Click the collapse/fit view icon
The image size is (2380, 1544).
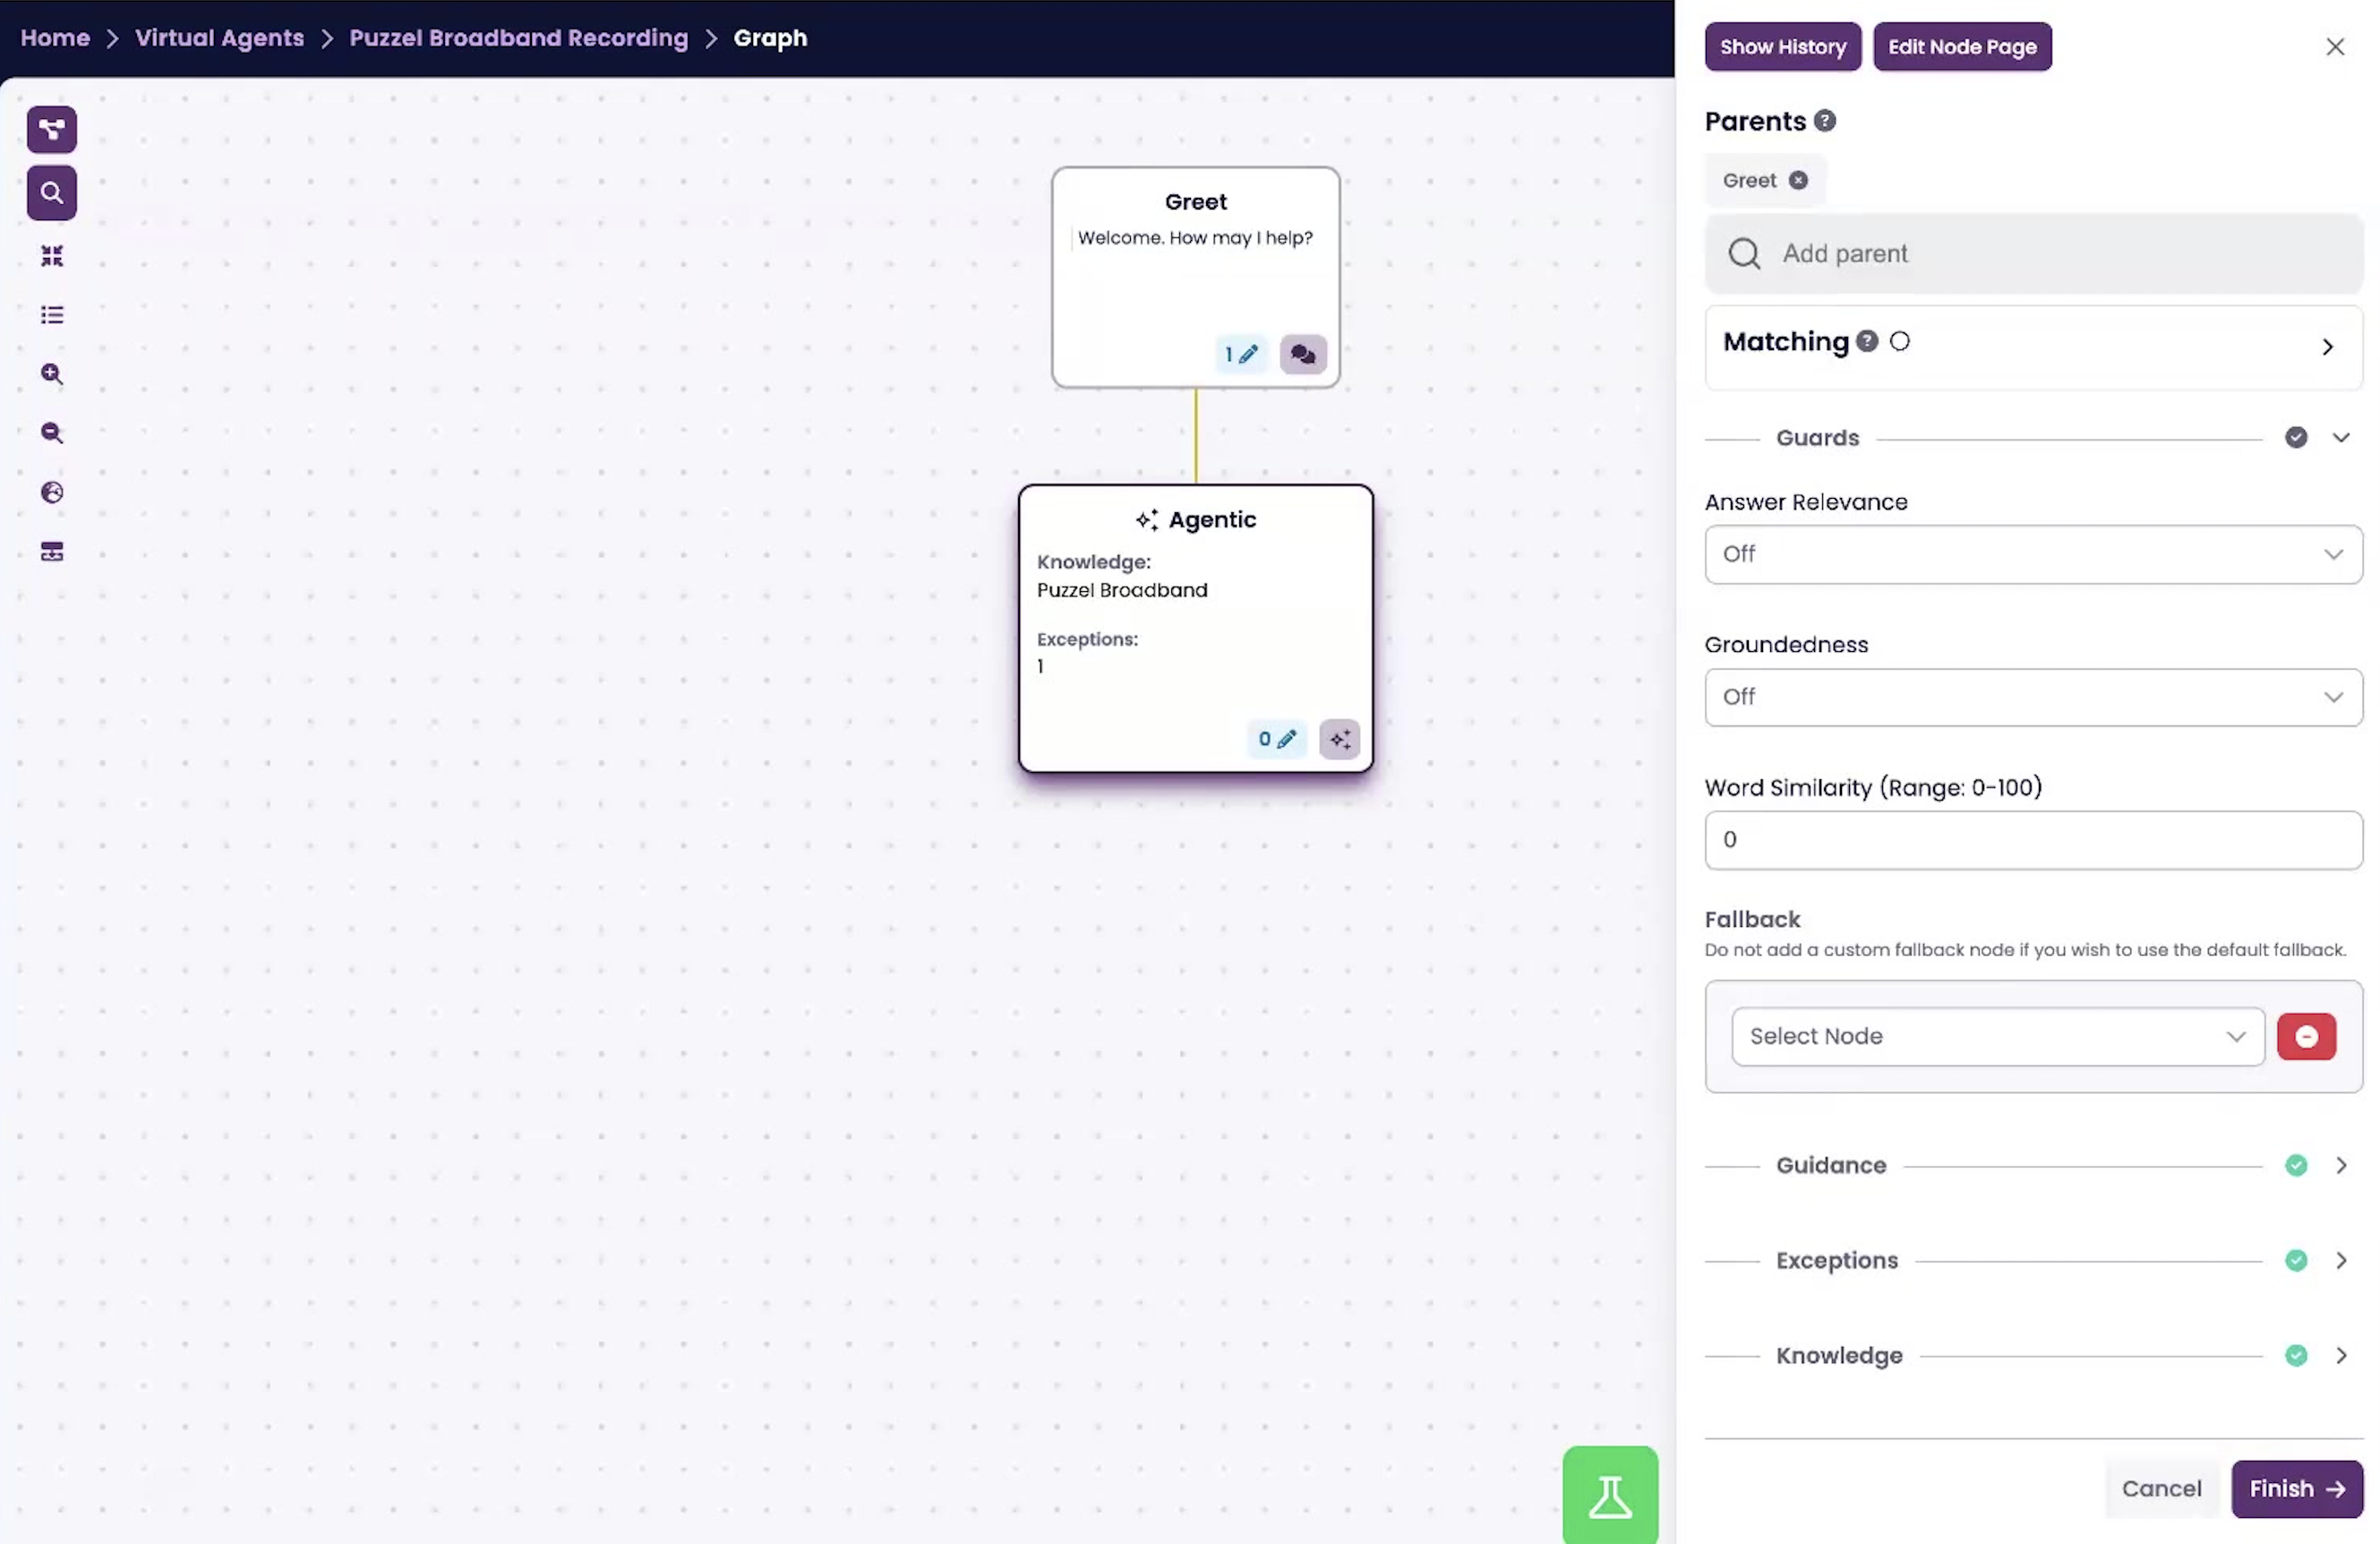tap(52, 256)
